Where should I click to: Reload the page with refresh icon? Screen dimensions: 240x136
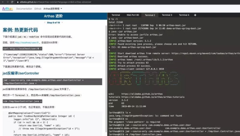coord(12,2)
